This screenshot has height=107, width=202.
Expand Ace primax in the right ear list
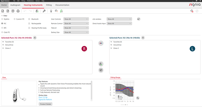coord(3,45)
